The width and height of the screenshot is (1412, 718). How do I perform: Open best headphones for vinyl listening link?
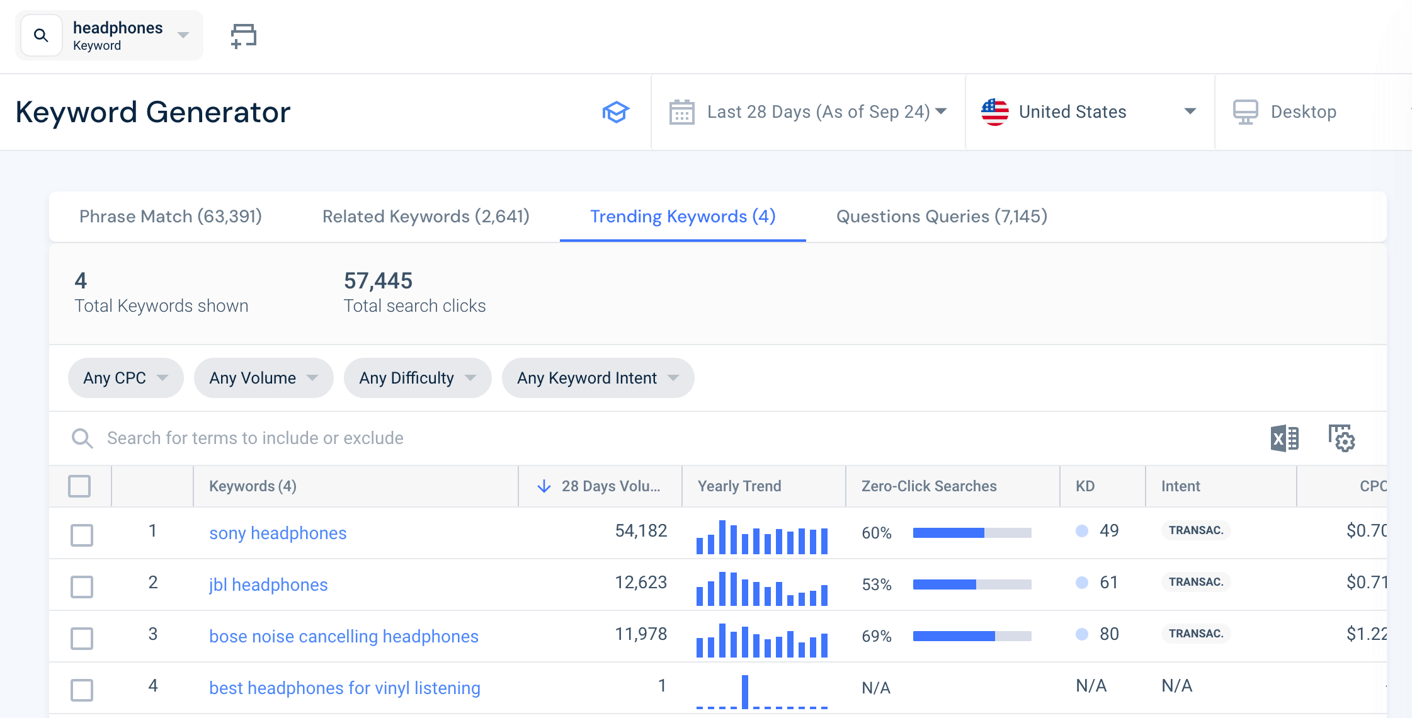pyautogui.click(x=344, y=688)
